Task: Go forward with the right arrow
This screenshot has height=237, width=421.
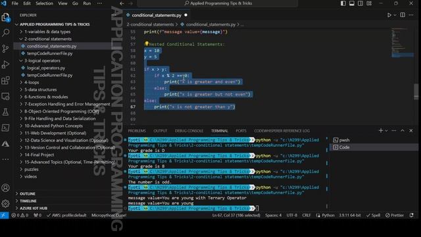Action: 130,3
